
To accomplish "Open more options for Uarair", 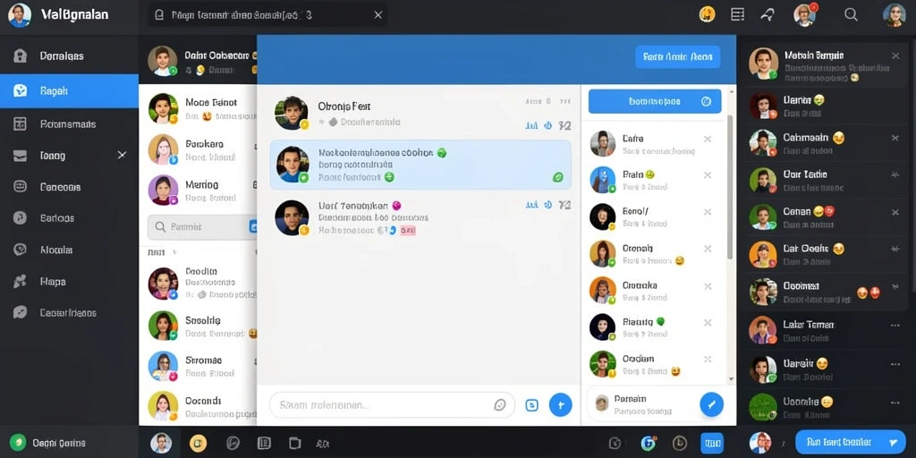I will (895, 364).
